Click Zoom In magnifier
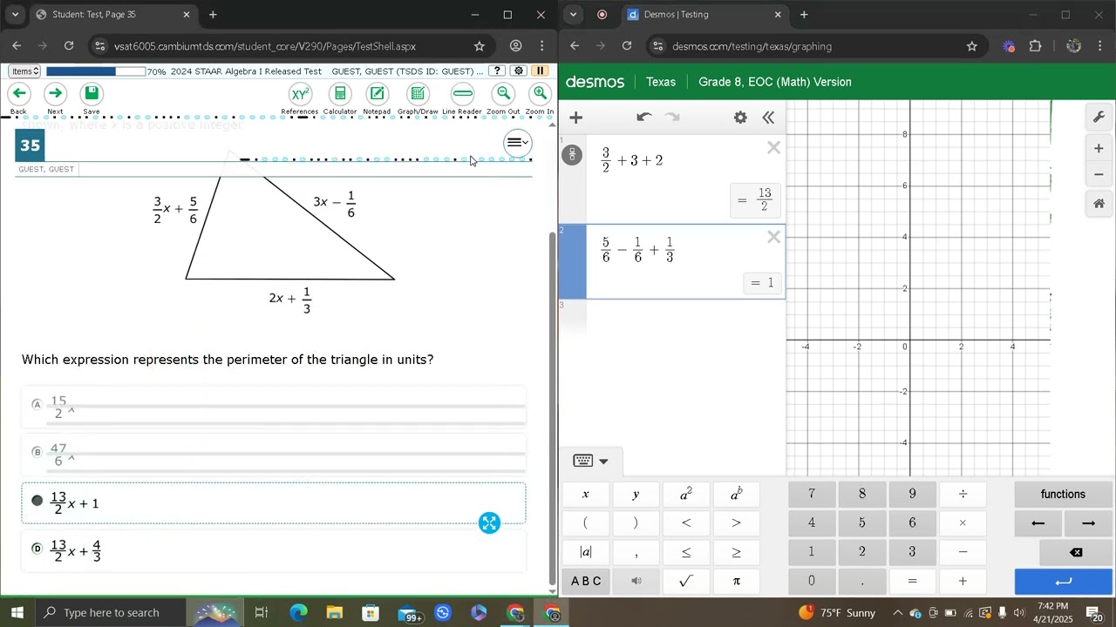1116x627 pixels. point(540,94)
